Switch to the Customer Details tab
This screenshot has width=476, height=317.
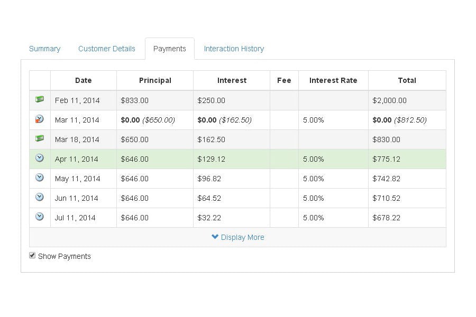(x=107, y=49)
